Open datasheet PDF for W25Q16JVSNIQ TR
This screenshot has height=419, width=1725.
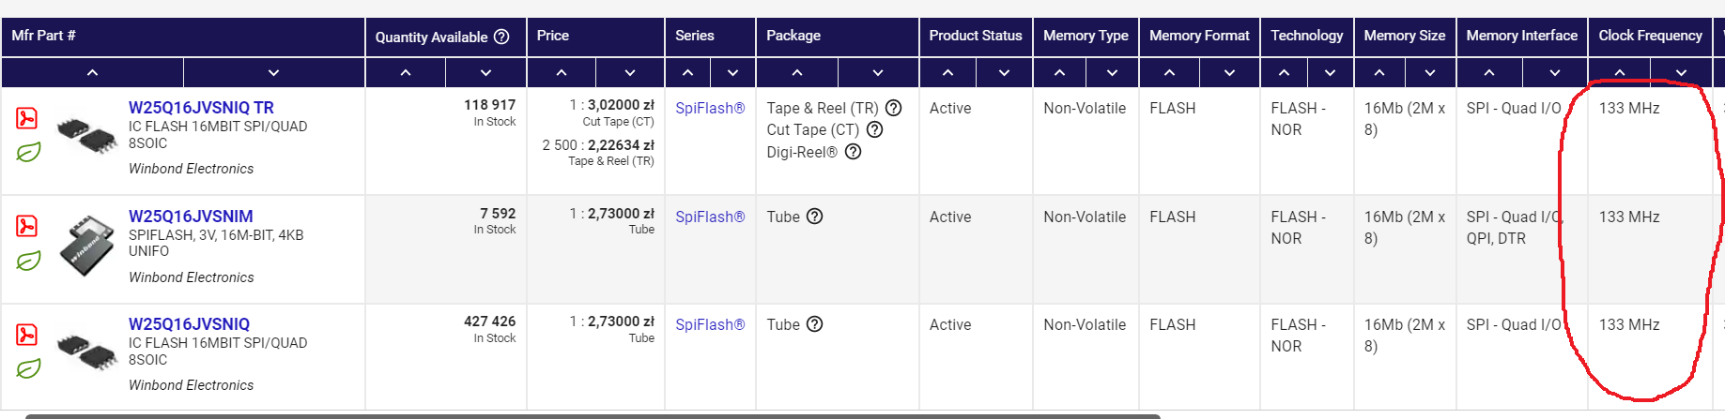pyautogui.click(x=26, y=118)
